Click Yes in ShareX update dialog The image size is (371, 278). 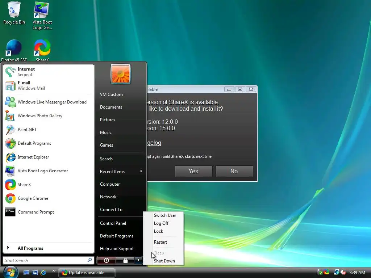click(x=193, y=171)
